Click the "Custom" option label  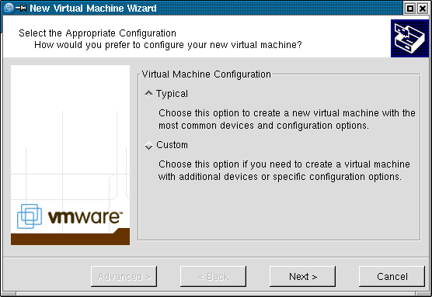tap(172, 145)
